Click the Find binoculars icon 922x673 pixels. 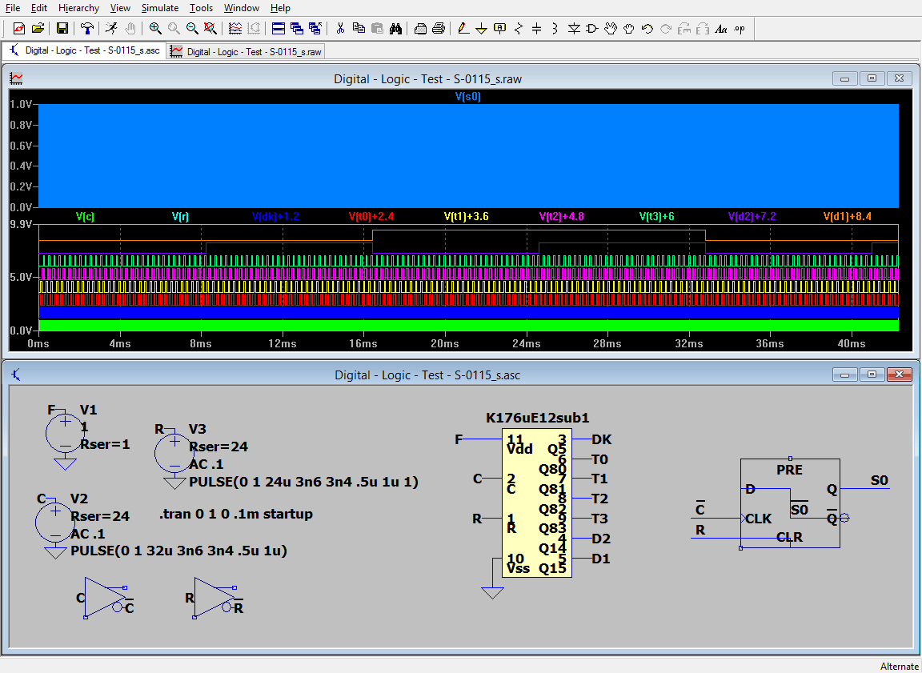pos(395,29)
